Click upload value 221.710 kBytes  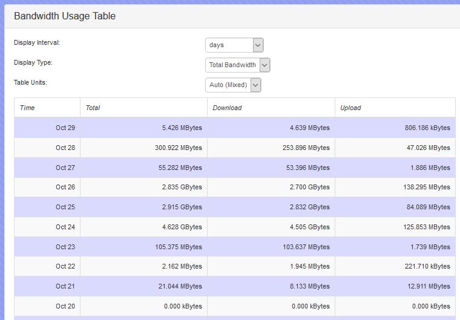pyautogui.click(x=427, y=266)
